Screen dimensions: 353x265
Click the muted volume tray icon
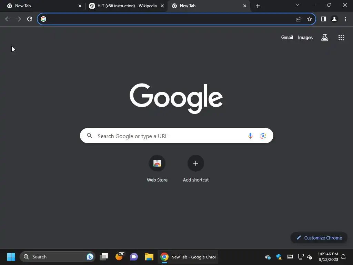tap(310, 257)
